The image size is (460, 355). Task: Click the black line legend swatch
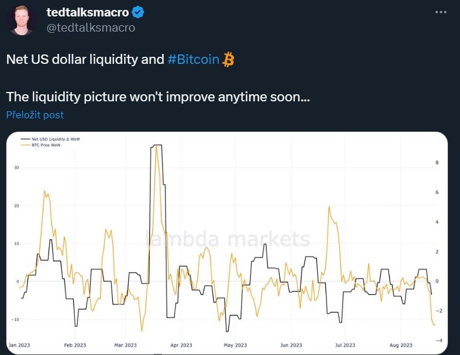coord(25,139)
